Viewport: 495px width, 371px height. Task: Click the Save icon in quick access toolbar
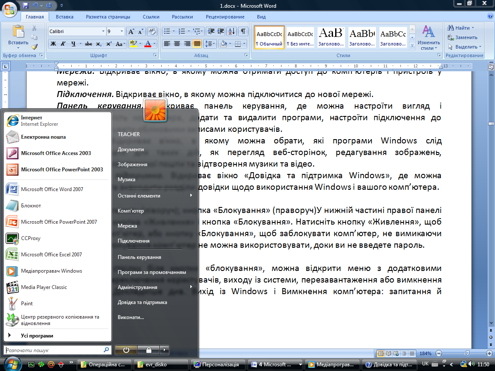(26, 6)
